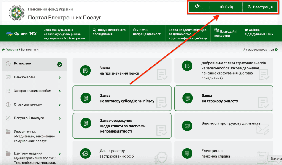Expand the Пенсіонерам chevron
This screenshot has height=165, width=282.
click(60, 78)
